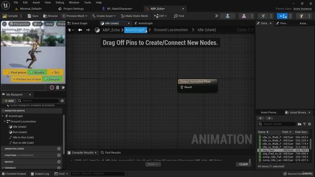
Task: Save the ABP_Echo asset
Action: (33, 16)
